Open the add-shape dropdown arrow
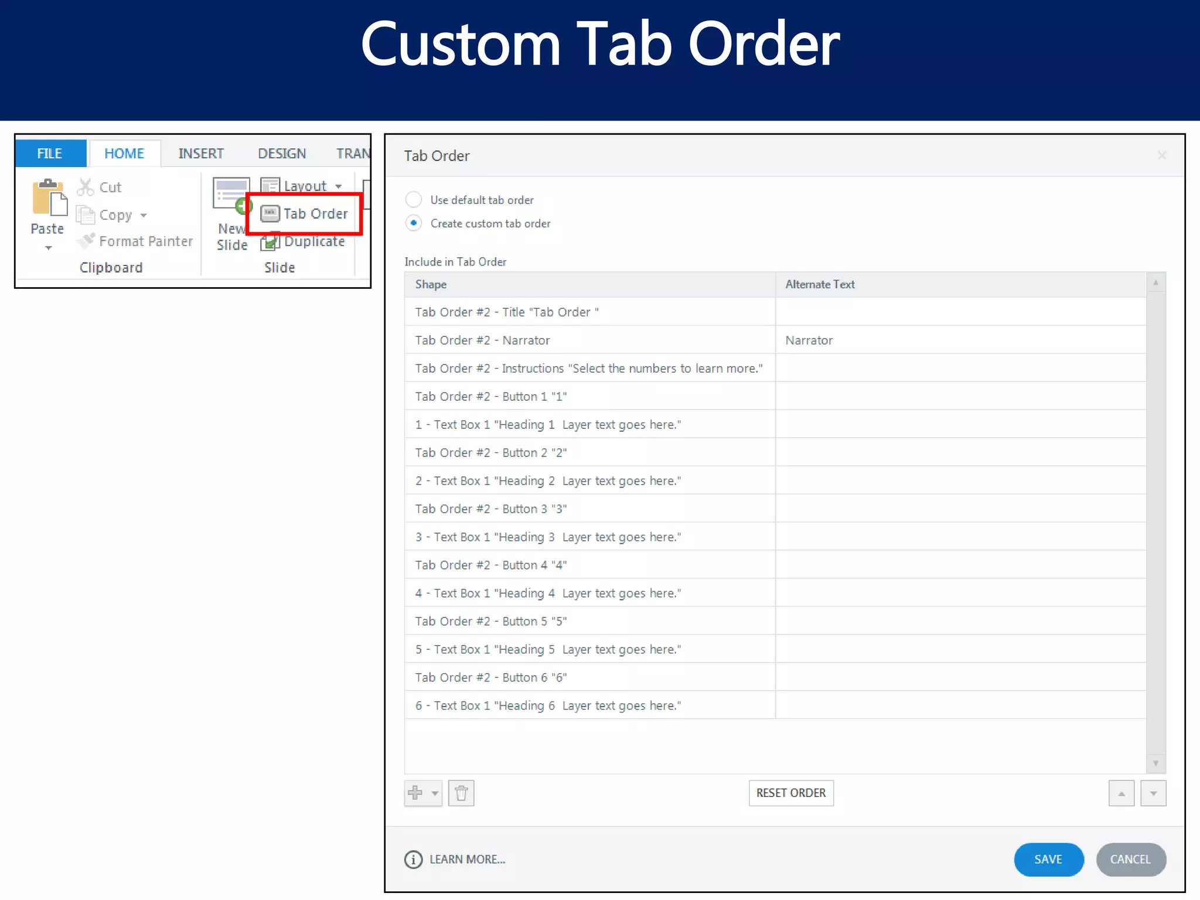The height and width of the screenshot is (900, 1200). [434, 794]
